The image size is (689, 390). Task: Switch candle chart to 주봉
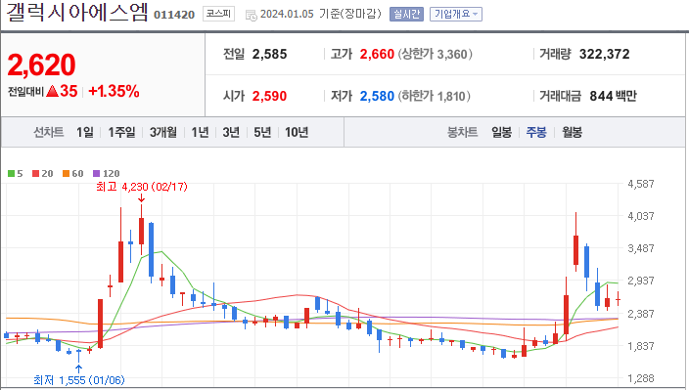pyautogui.click(x=536, y=132)
